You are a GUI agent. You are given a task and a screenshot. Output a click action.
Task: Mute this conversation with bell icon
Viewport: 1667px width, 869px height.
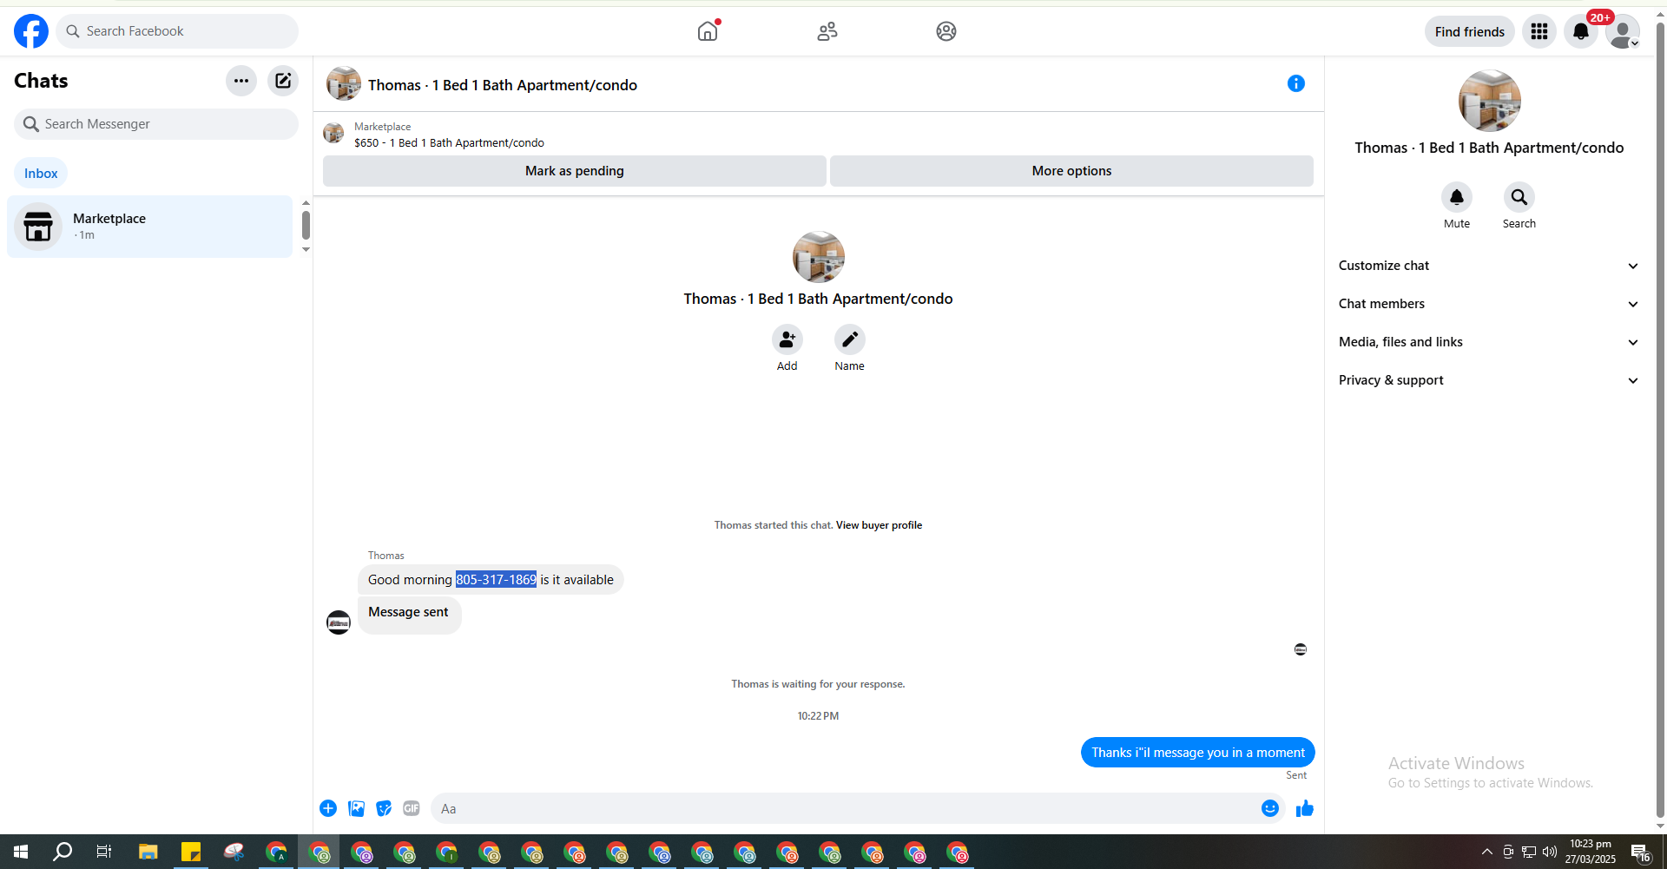point(1457,197)
